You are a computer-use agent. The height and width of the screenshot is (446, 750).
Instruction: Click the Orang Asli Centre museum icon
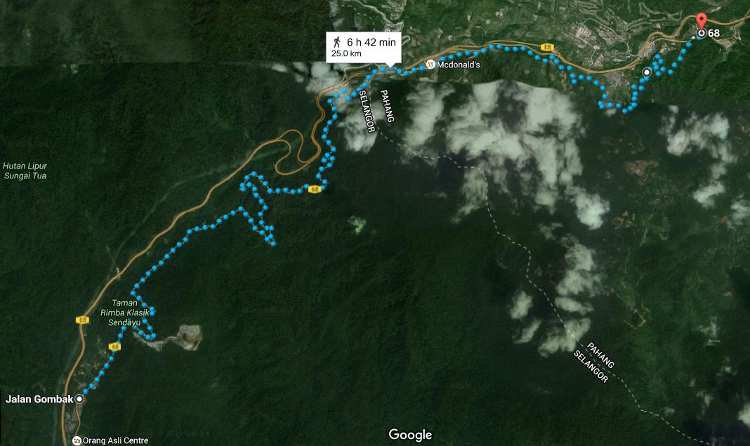click(77, 440)
